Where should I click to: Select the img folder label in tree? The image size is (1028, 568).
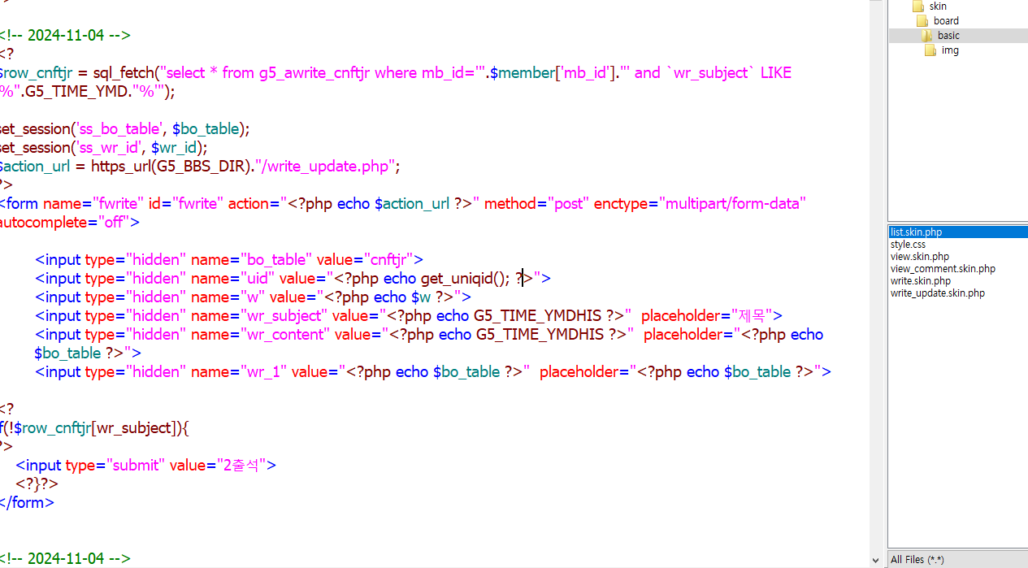(950, 50)
